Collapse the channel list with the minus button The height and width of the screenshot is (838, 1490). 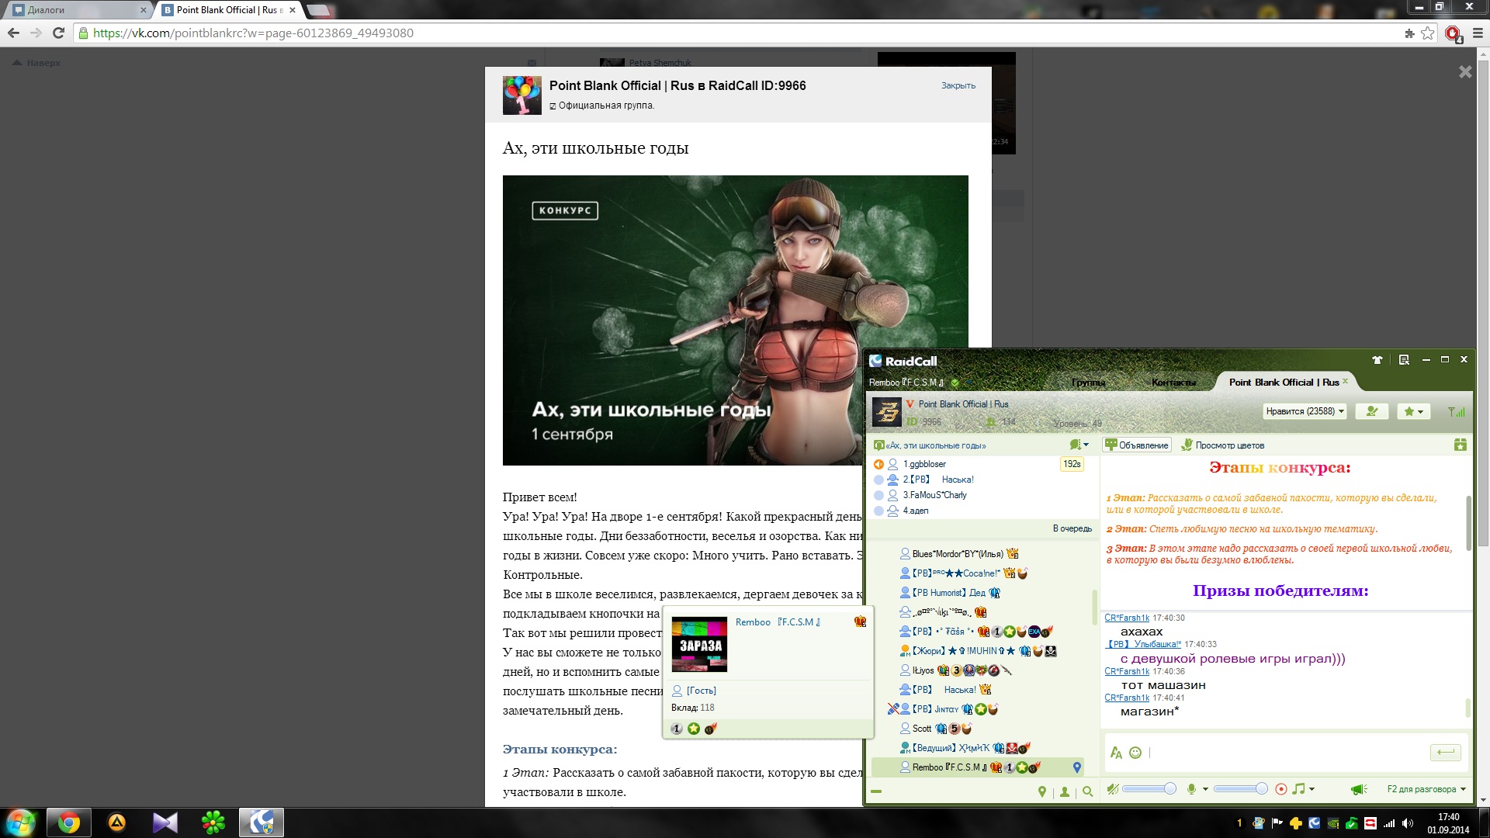click(876, 791)
